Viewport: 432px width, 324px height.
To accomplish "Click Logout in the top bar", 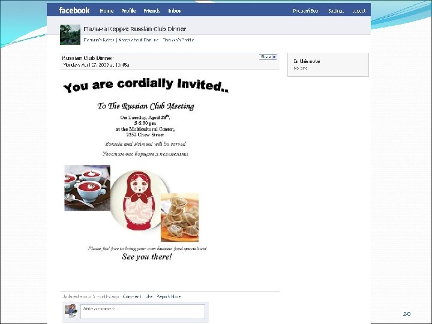I will [359, 11].
